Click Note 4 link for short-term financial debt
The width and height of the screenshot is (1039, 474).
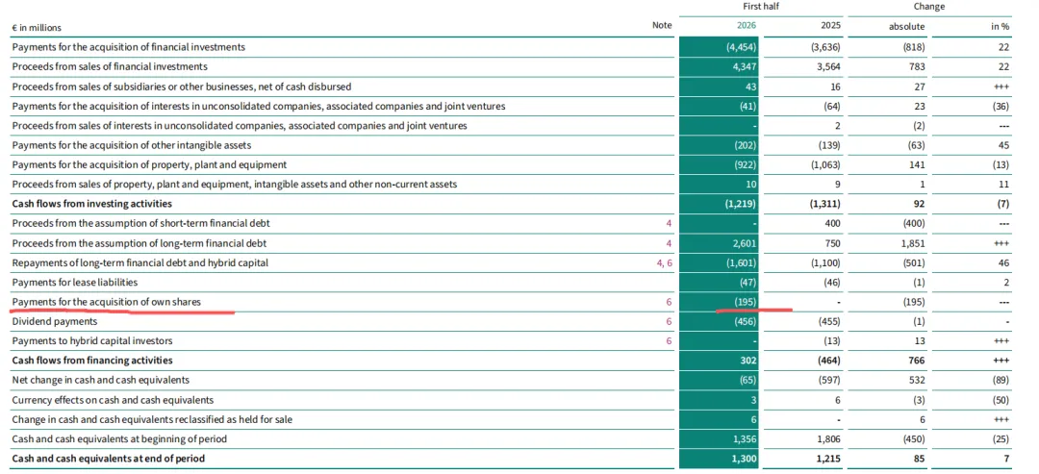[x=669, y=224]
